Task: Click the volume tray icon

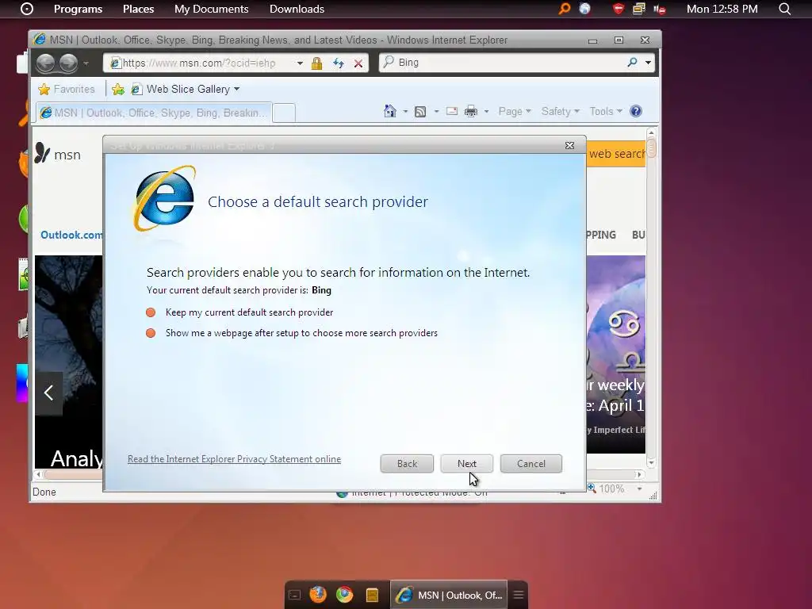Action: [660, 9]
